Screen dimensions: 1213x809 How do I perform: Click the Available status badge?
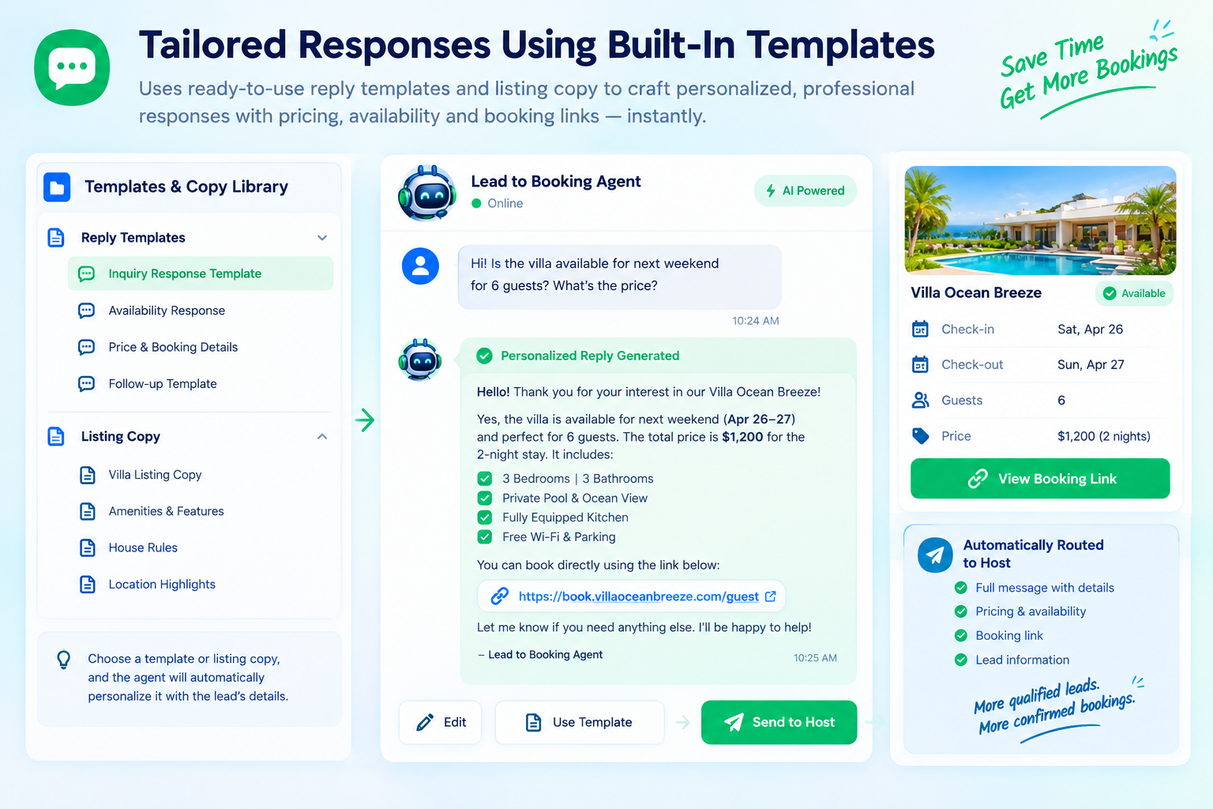tap(1134, 293)
